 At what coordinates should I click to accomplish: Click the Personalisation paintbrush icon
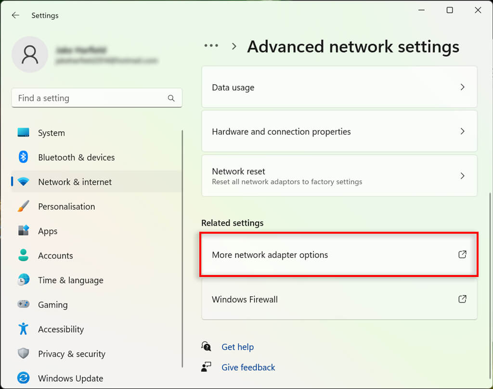(24, 206)
